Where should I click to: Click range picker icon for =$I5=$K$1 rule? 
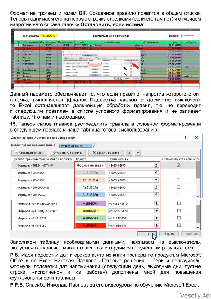pos(156,180)
